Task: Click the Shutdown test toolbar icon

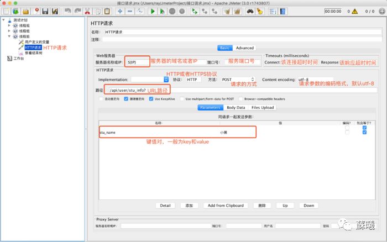Action: click(x=182, y=12)
